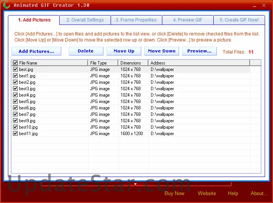Image resolution: width=273 pixels, height=203 pixels.
Task: Uncheck the best7.jpg checkbox
Action: pyautogui.click(x=15, y=114)
